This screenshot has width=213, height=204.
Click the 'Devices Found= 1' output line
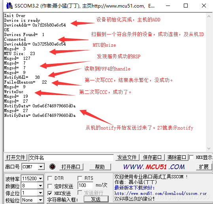(x=24, y=34)
